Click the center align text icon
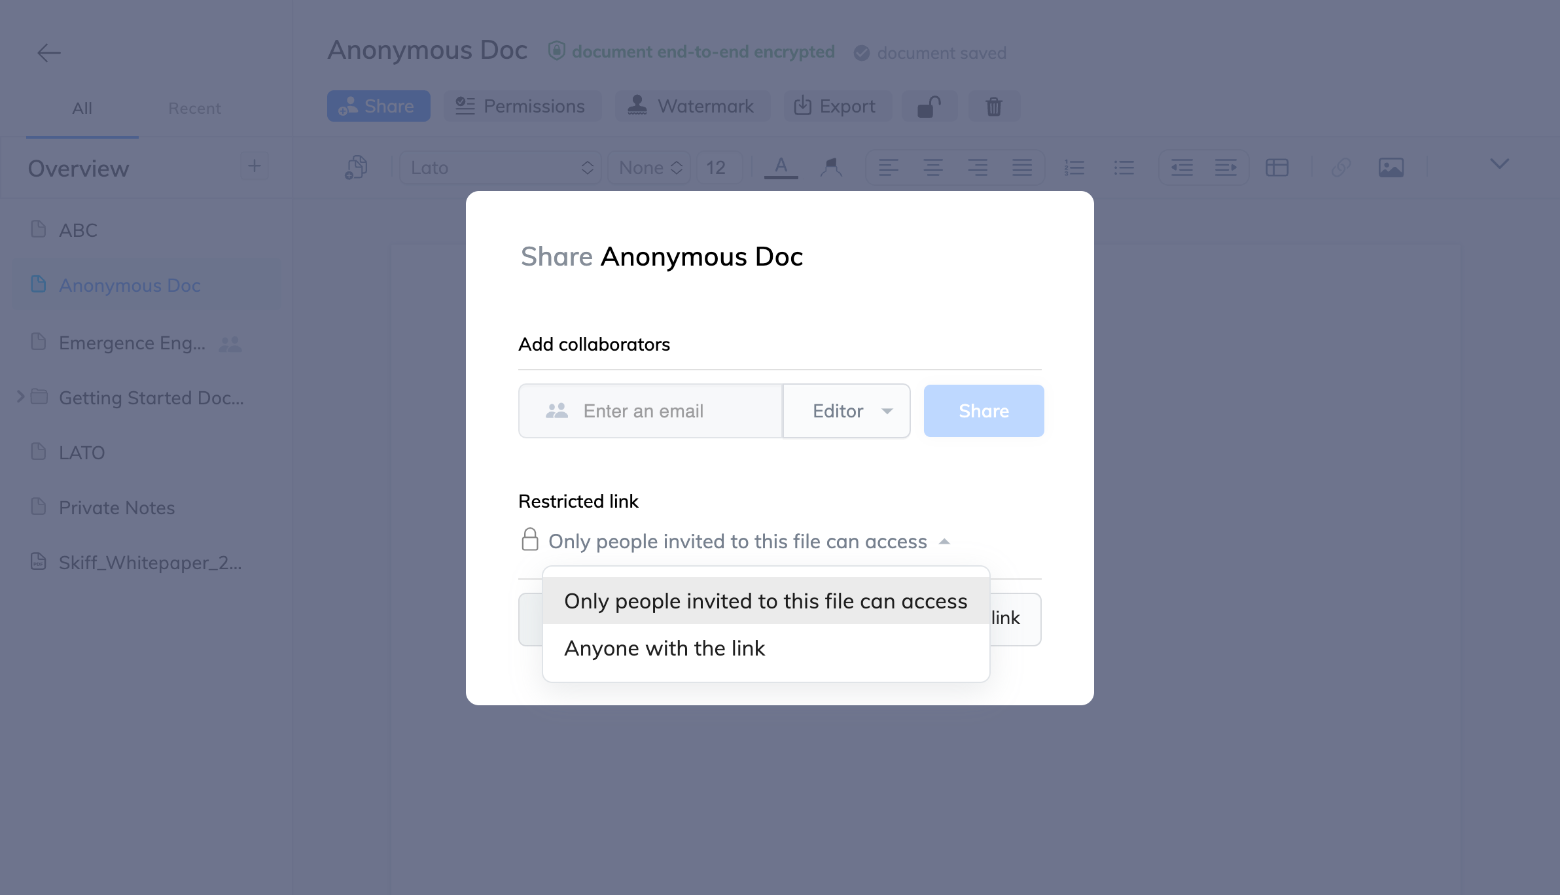Screen dimensions: 1560x895 click(x=932, y=167)
